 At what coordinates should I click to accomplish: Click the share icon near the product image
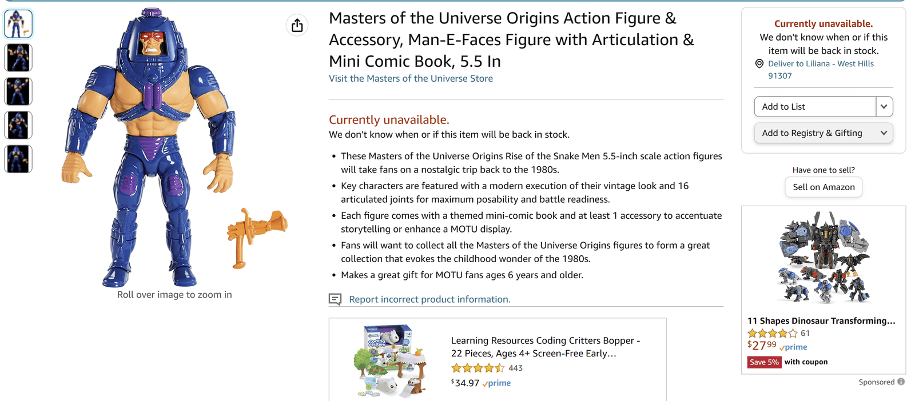click(x=297, y=25)
